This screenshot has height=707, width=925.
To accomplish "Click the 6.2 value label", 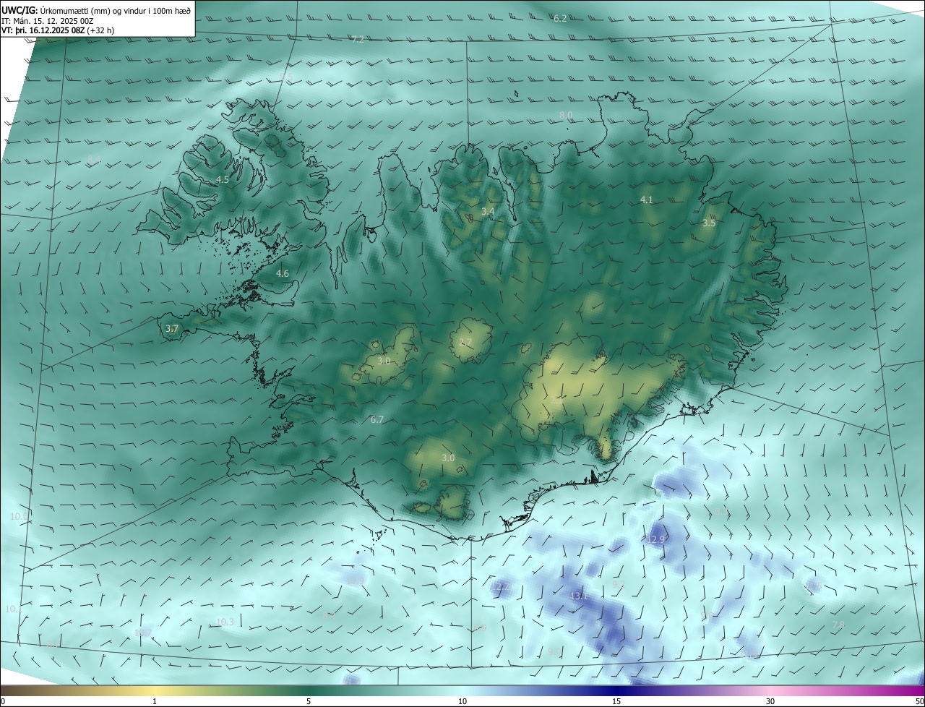I will coord(560,18).
